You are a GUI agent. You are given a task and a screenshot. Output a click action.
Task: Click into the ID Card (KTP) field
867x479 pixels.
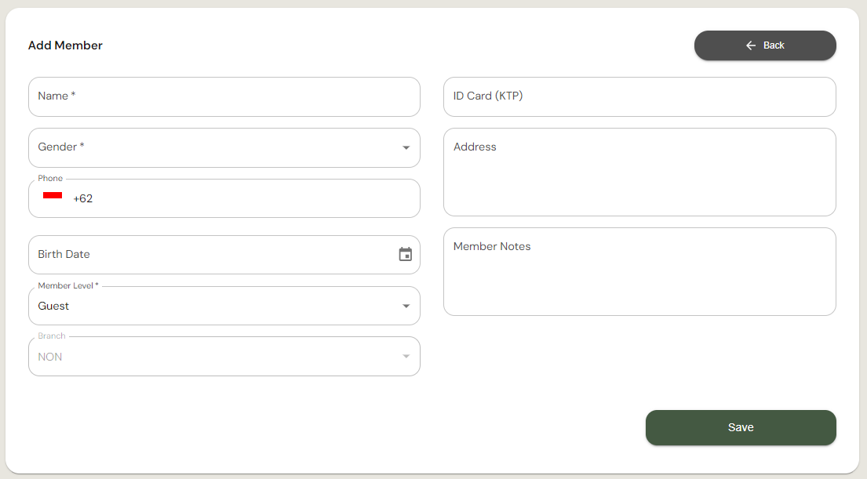(639, 96)
